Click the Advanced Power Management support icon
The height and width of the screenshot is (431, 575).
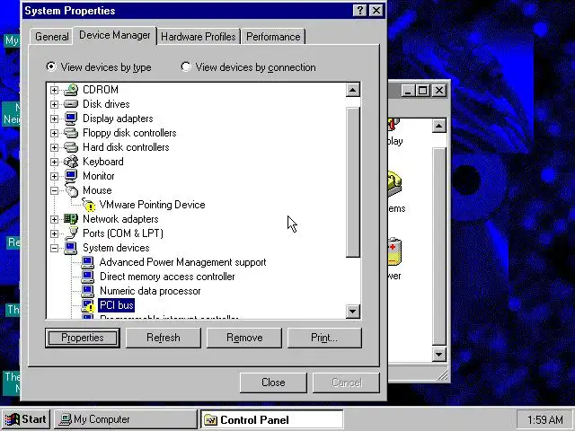coord(88,262)
